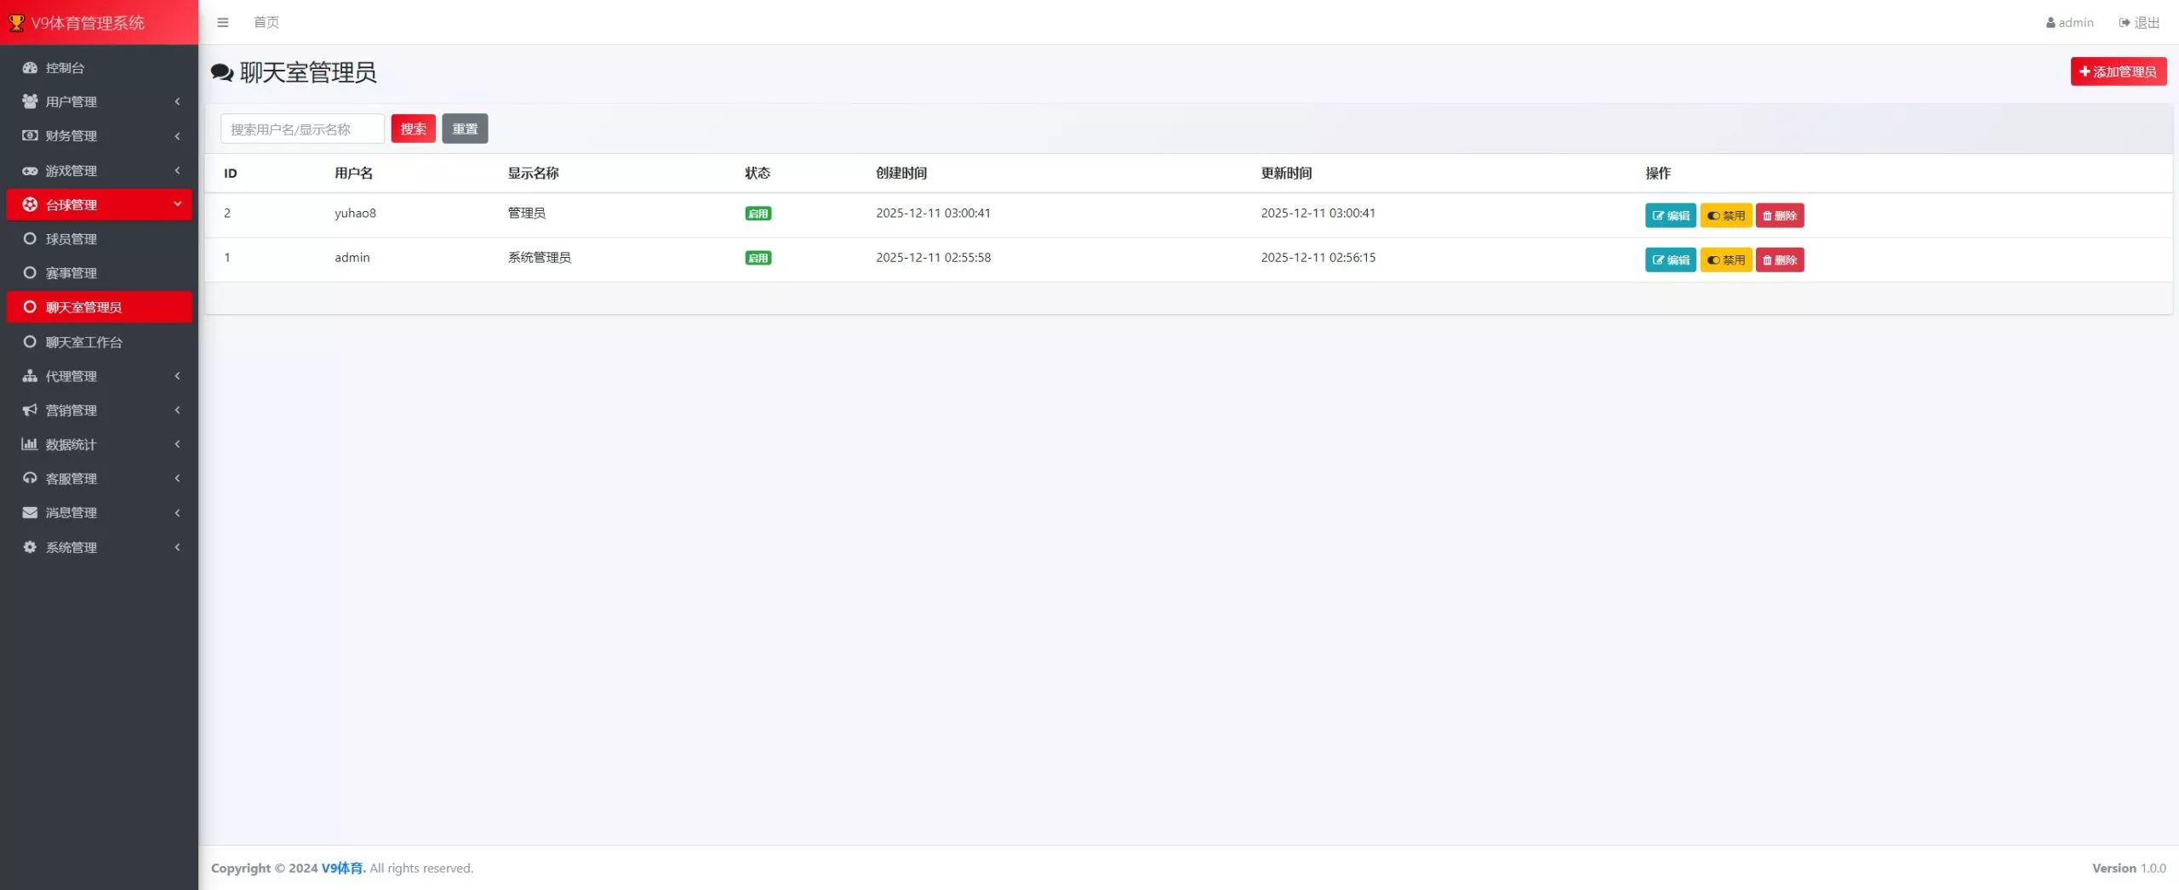
Task: Click the 系统管理 gear icon
Action: [30, 547]
